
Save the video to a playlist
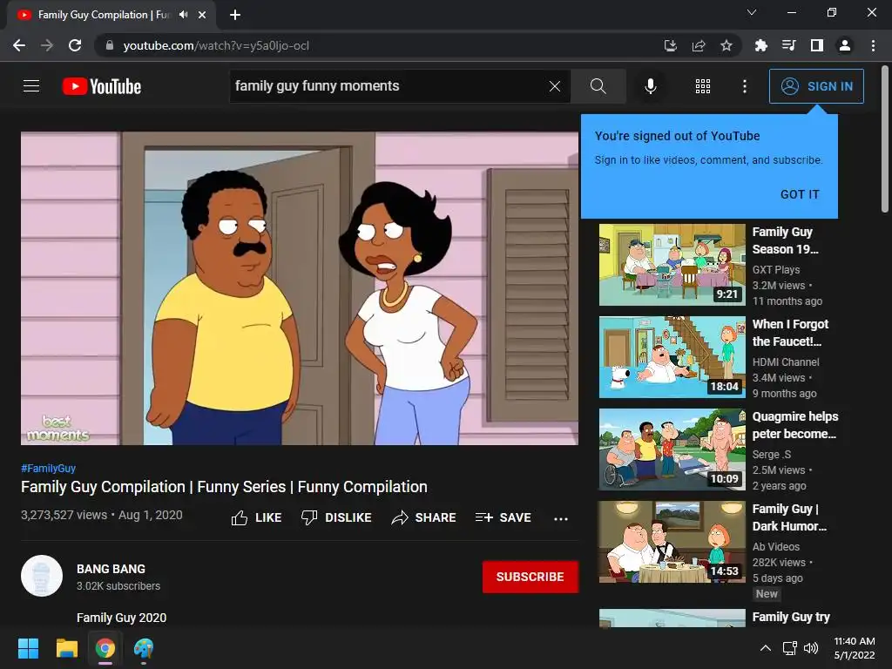[x=503, y=517]
